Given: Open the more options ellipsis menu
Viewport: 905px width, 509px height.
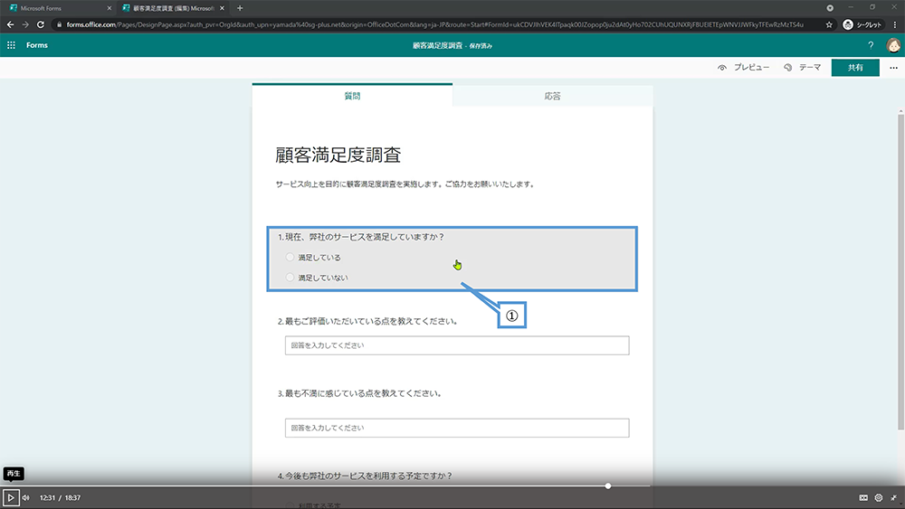Looking at the screenshot, I should (x=893, y=68).
